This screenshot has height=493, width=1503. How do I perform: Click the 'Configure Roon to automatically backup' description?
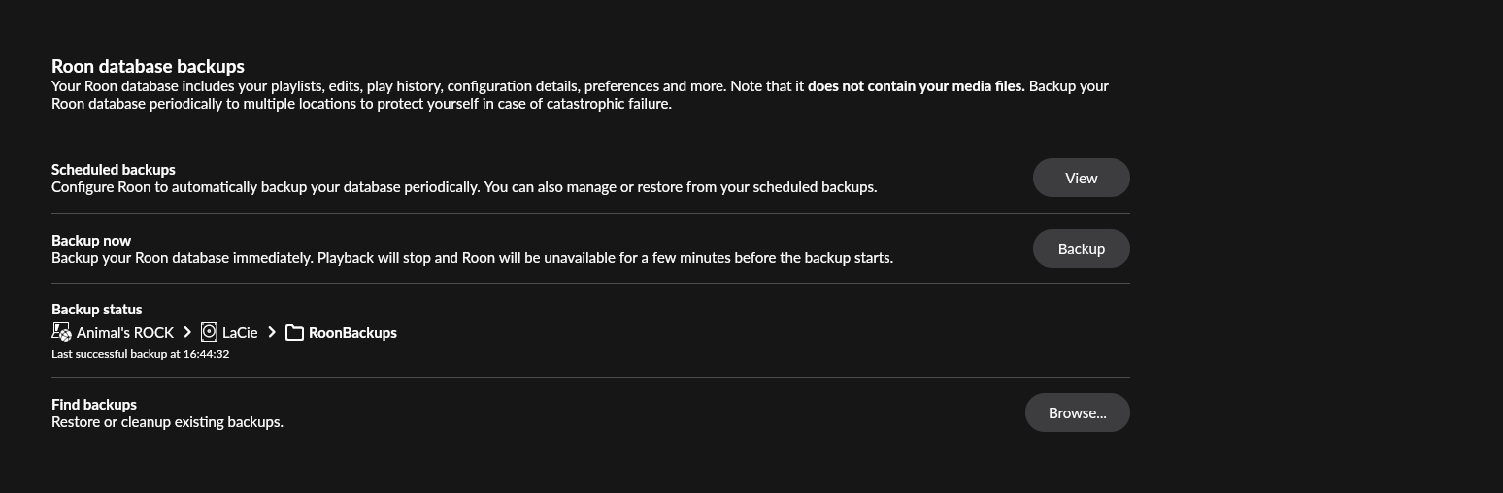pyautogui.click(x=464, y=186)
